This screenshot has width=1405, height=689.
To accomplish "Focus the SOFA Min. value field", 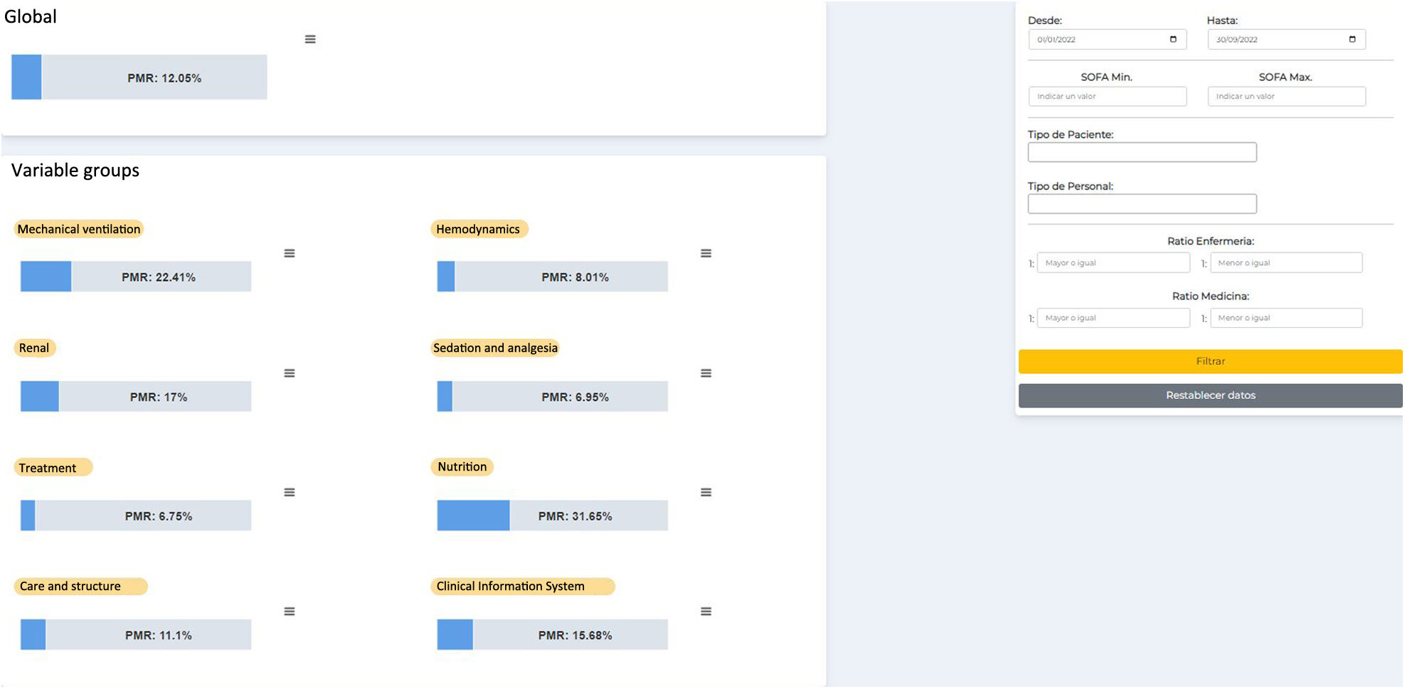I will coord(1107,97).
